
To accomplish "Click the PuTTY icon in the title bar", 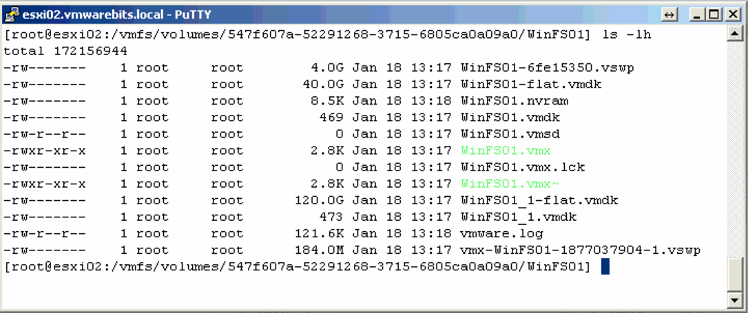I will point(11,14).
